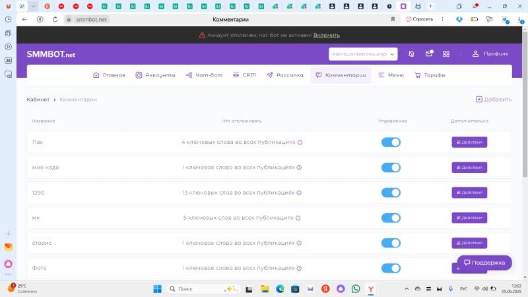Open Действия menu for the мк row
Image resolution: width=528 pixels, height=297 pixels.
click(469, 218)
